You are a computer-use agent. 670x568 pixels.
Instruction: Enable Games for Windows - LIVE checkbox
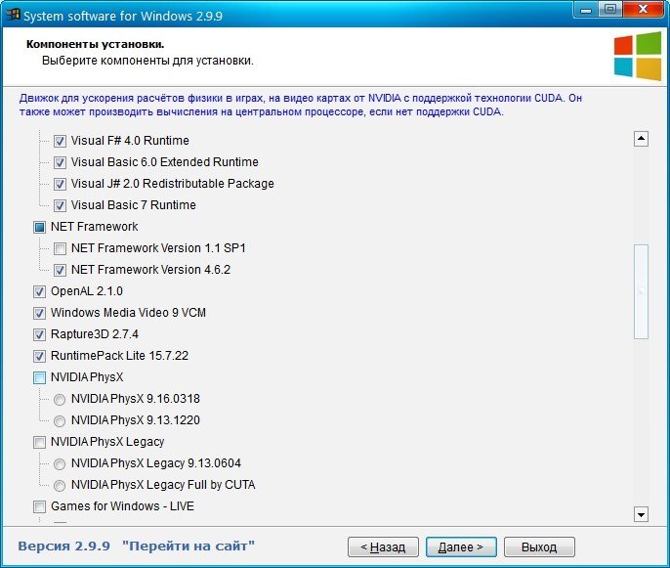tap(39, 506)
